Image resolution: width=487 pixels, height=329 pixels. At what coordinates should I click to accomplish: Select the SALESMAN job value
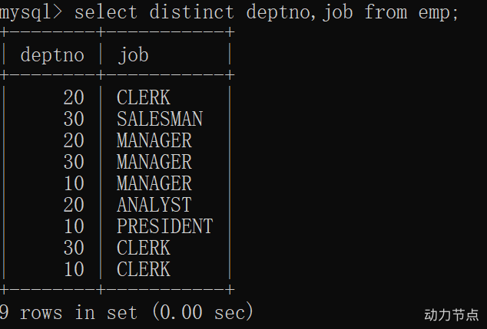(160, 119)
